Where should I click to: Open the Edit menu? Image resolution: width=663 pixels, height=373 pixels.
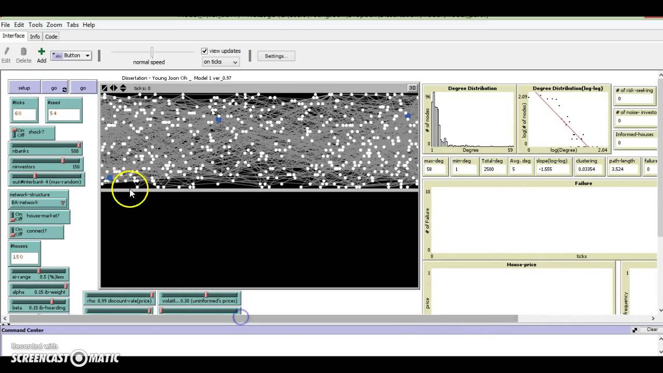19,24
